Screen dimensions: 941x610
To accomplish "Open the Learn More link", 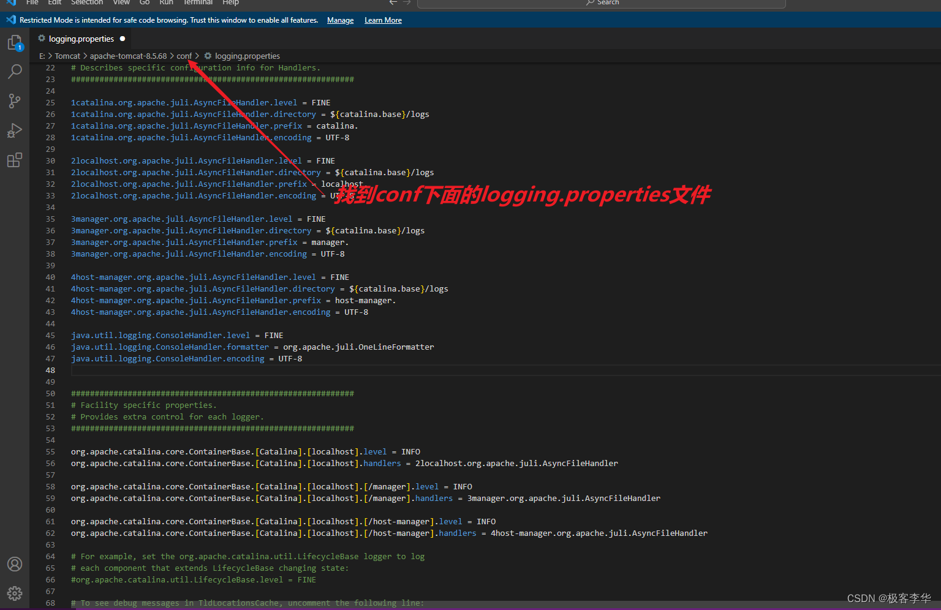I will tap(382, 20).
